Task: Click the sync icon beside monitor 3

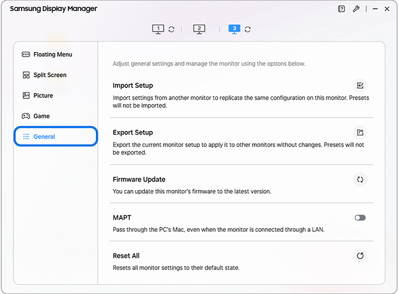Action: tap(248, 30)
